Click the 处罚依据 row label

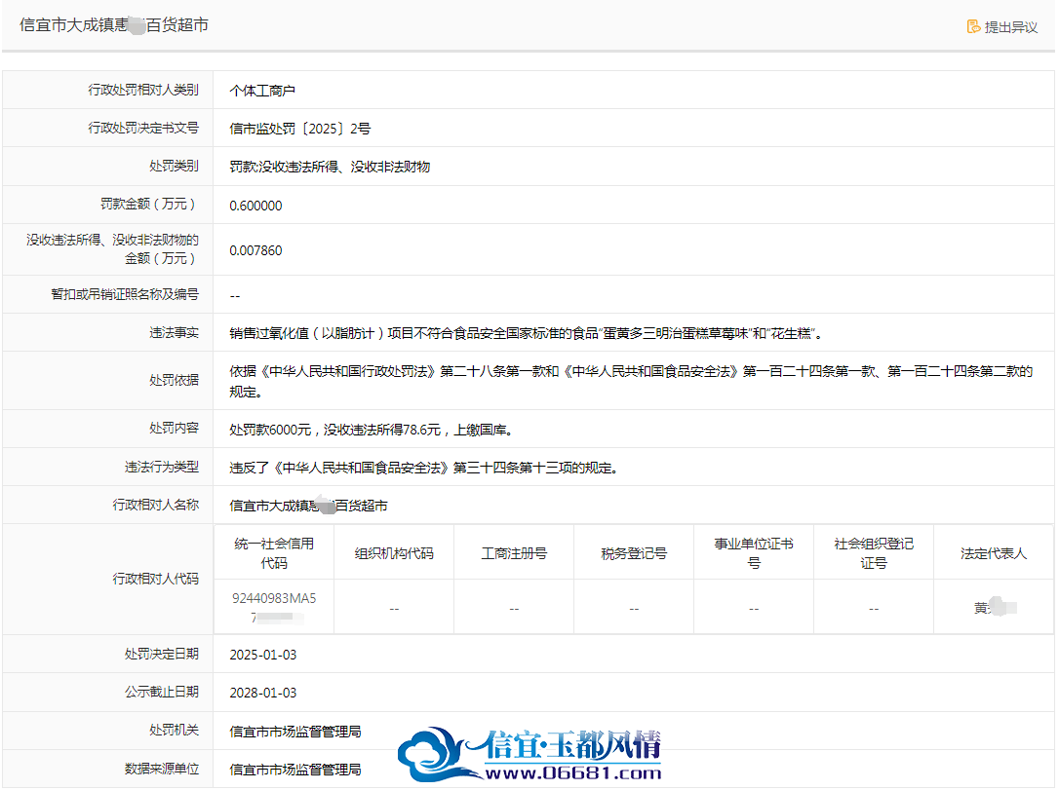click(175, 380)
